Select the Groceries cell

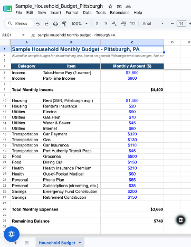click(x=71, y=157)
